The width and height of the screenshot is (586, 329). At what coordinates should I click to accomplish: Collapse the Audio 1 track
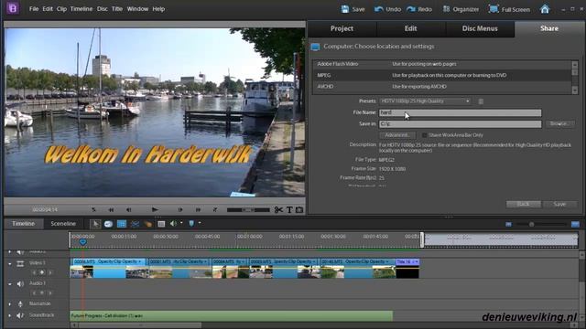tap(10, 284)
